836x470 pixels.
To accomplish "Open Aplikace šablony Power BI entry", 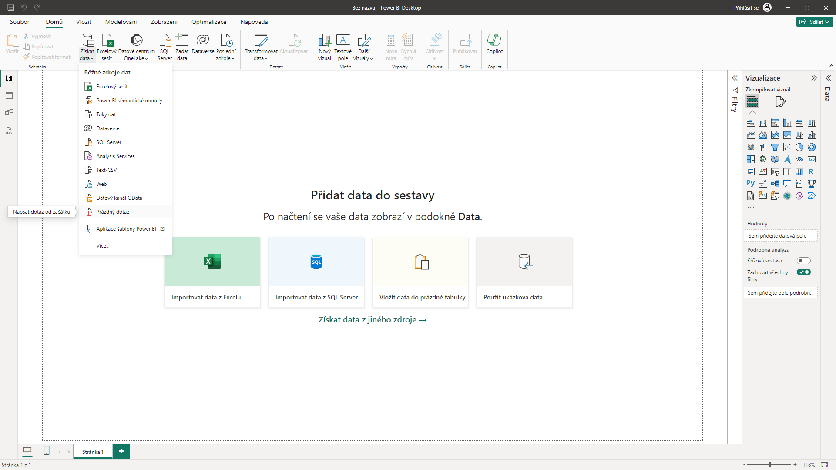I will pos(125,229).
